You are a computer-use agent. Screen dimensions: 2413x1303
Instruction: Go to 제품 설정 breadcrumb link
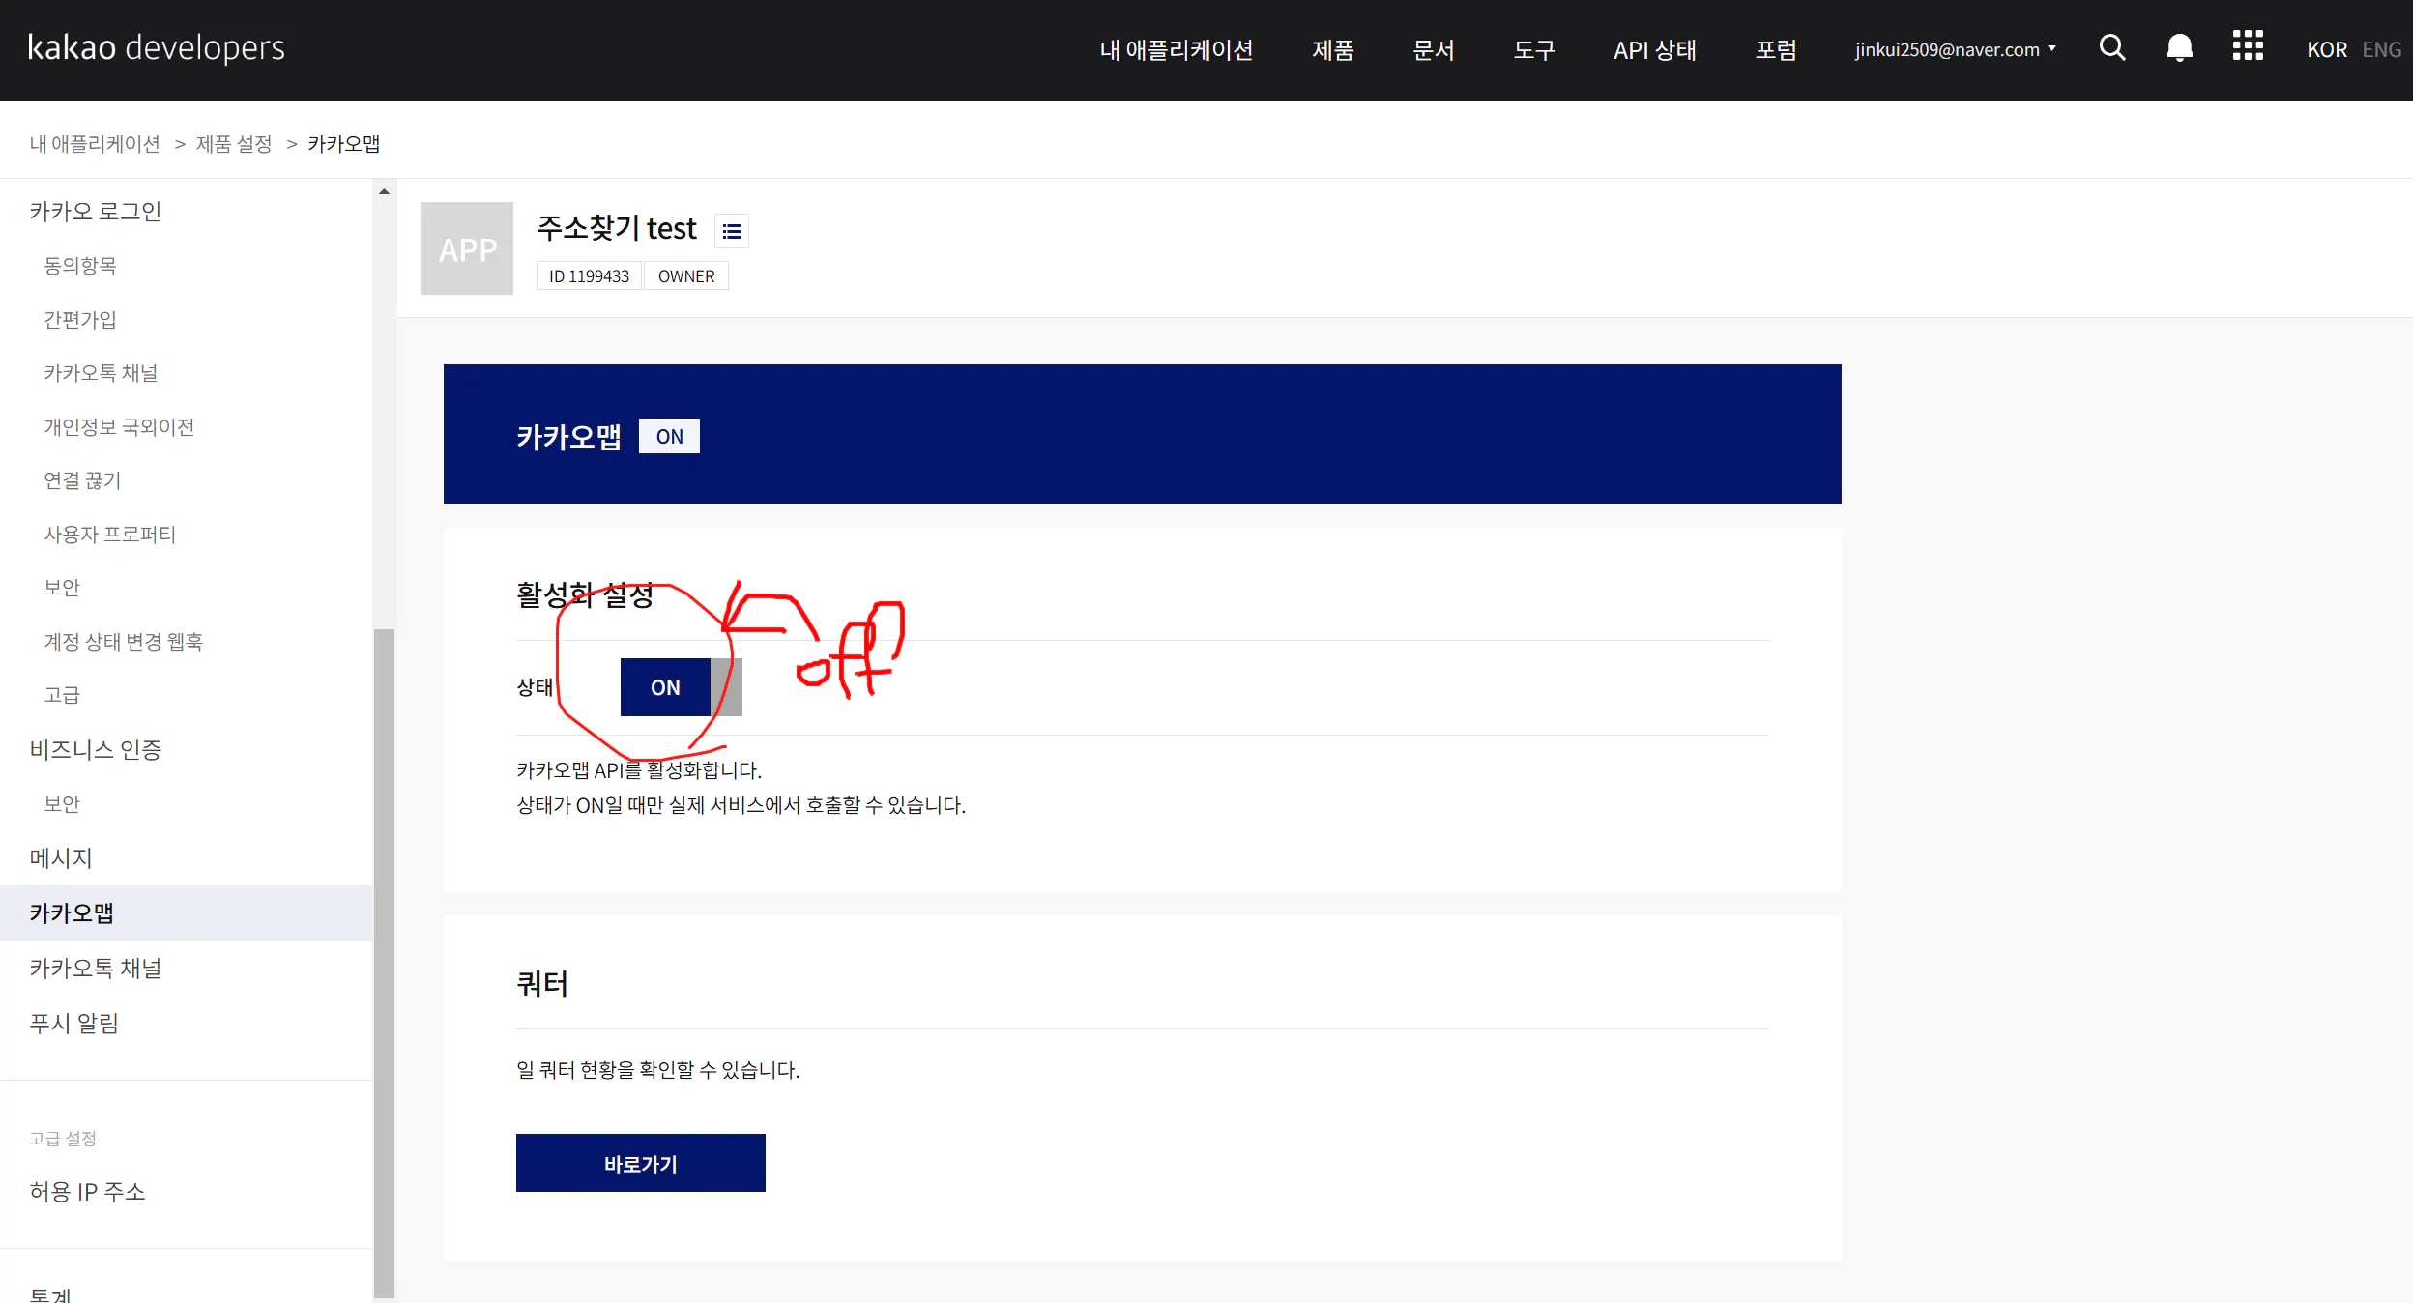click(x=234, y=144)
